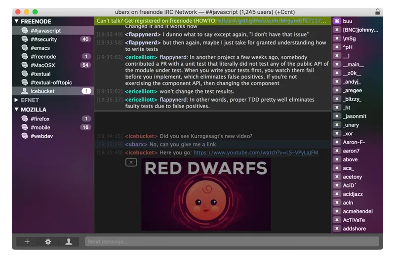The height and width of the screenshot is (264, 395).
Task: Click the mode icon beside _main_
Action: coord(337,64)
